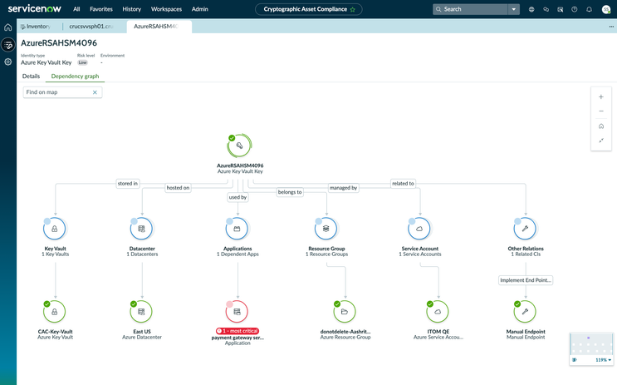Image resolution: width=617 pixels, height=385 pixels.
Task: Switch to the Inventory tab
Action: click(x=36, y=27)
